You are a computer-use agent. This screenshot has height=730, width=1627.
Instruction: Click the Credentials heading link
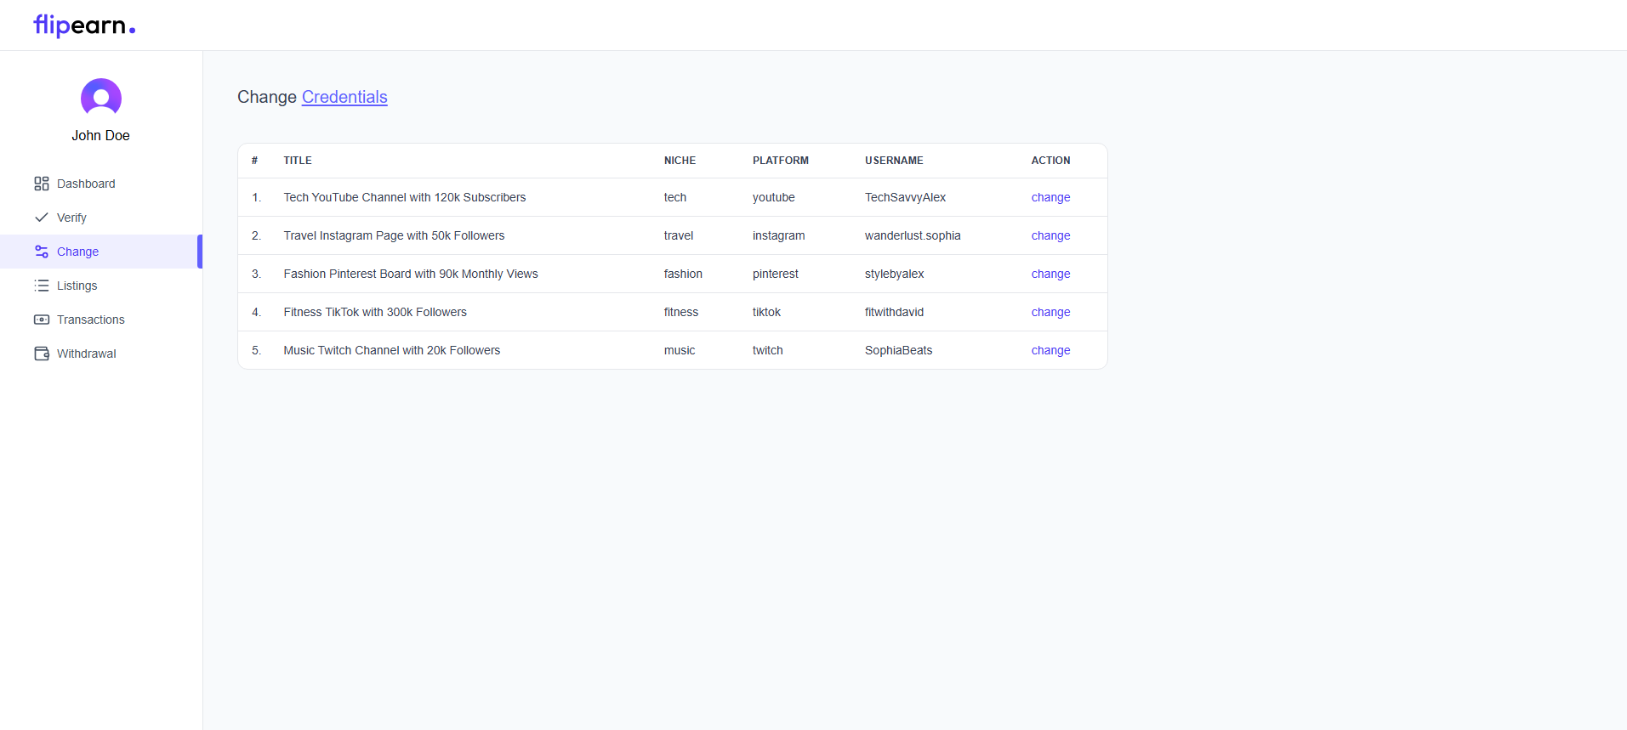[344, 97]
